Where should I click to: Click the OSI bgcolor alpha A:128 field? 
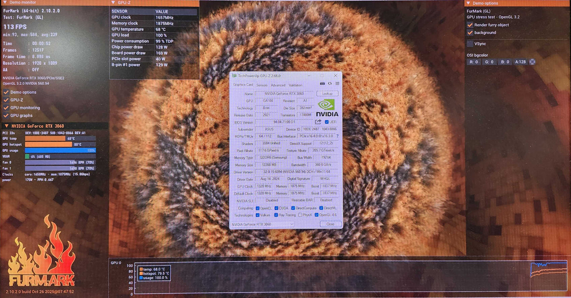(520, 62)
